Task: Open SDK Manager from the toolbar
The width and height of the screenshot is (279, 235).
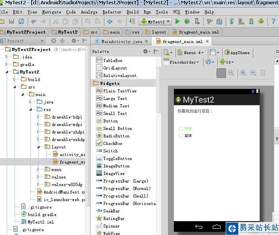Action: [x=251, y=22]
